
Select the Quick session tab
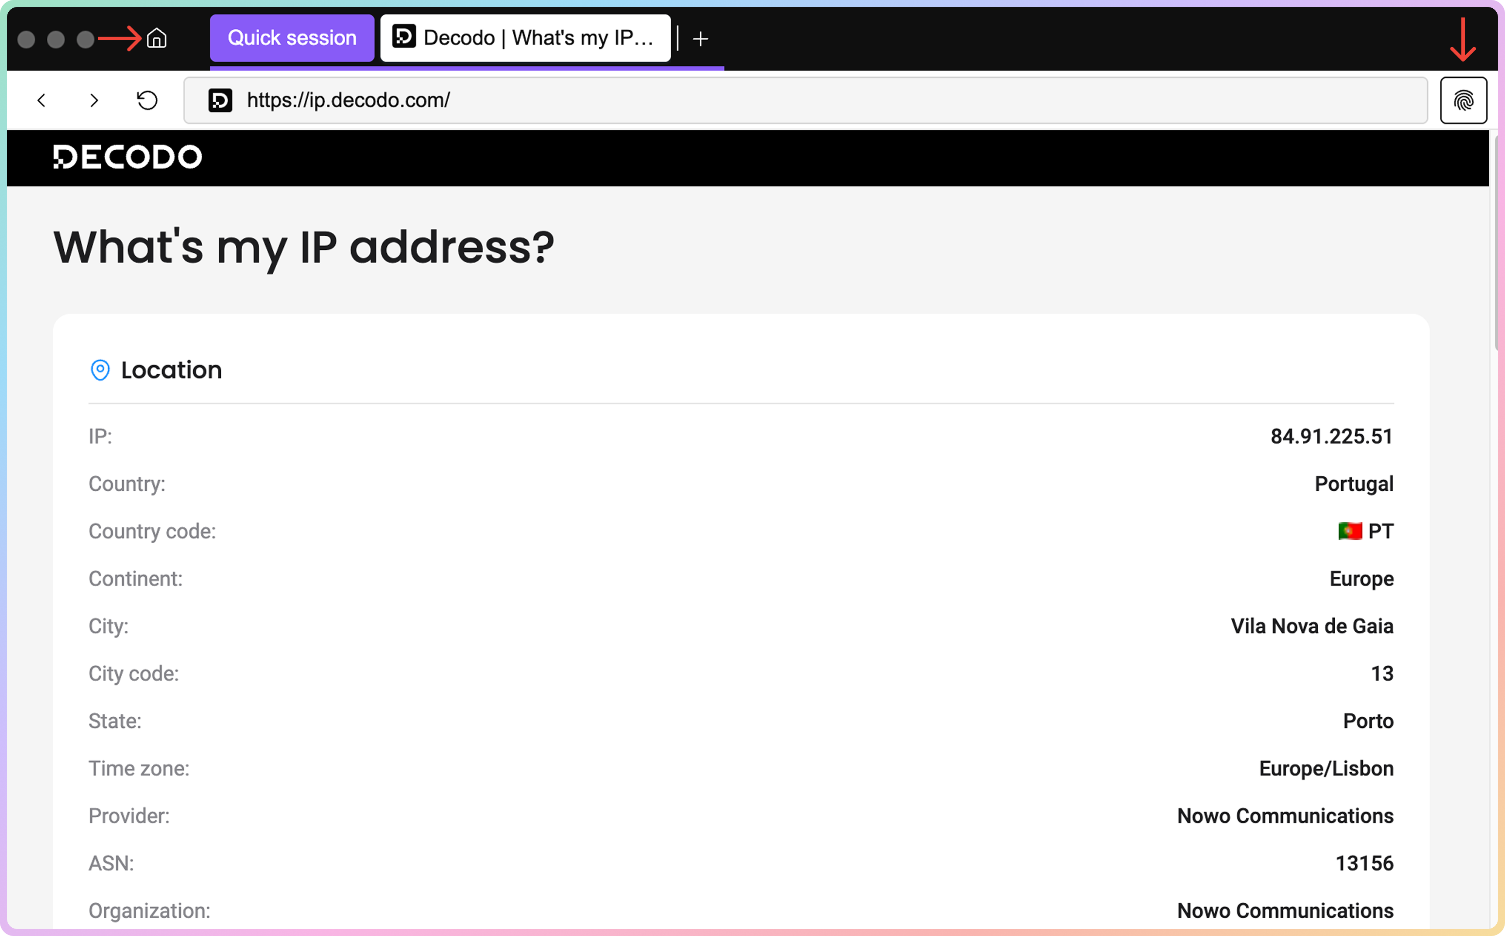click(x=292, y=38)
